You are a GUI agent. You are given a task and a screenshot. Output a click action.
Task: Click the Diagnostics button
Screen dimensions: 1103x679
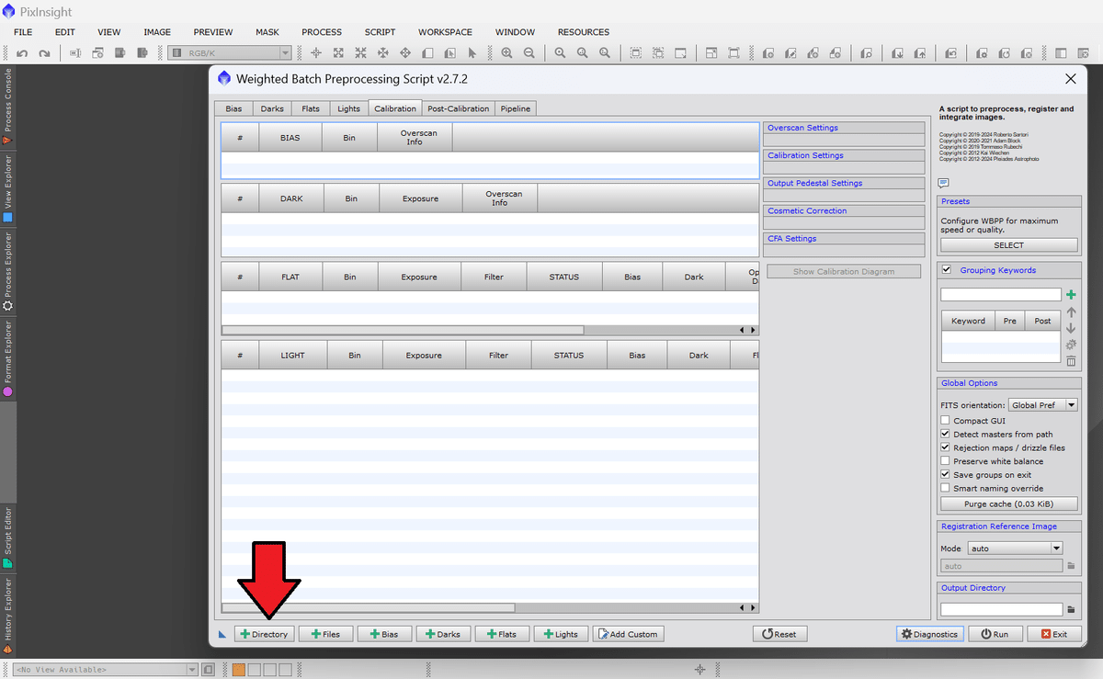929,634
